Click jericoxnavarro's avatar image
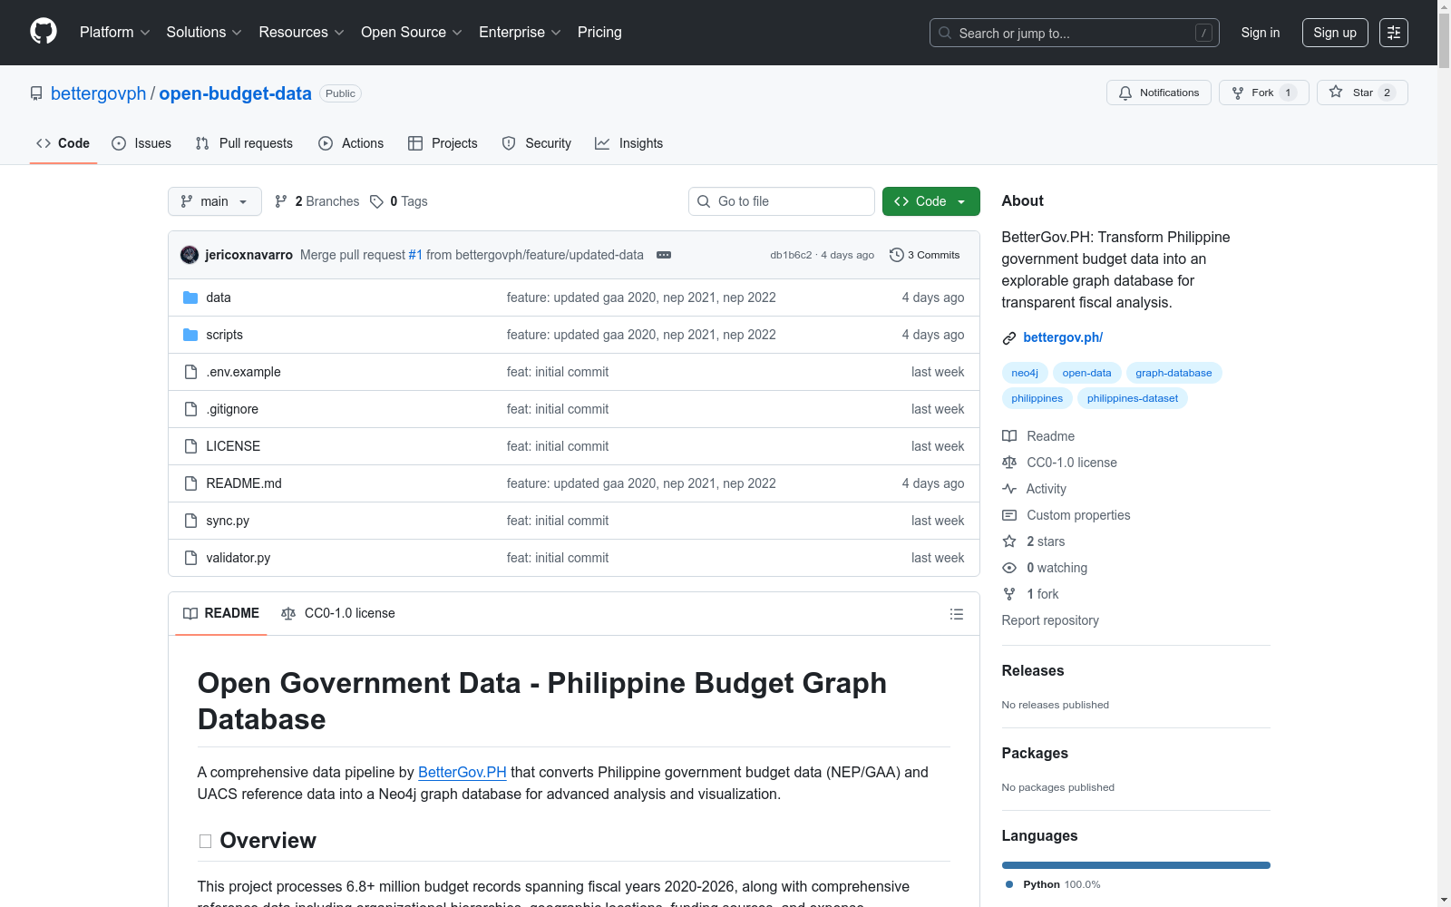This screenshot has height=907, width=1451. (x=190, y=255)
